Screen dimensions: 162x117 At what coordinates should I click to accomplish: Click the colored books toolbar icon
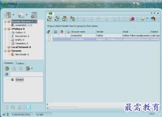[153, 19]
